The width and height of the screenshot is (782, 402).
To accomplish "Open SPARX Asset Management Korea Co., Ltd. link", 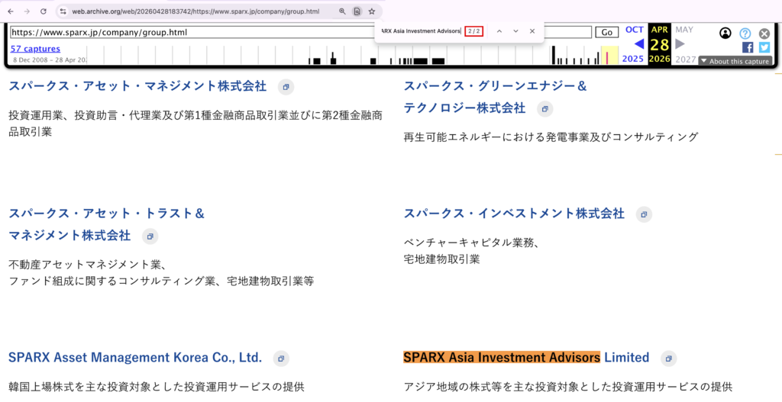I will [x=135, y=358].
